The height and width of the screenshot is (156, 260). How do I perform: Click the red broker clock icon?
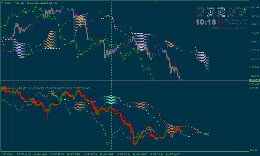pyautogui.click(x=221, y=22)
